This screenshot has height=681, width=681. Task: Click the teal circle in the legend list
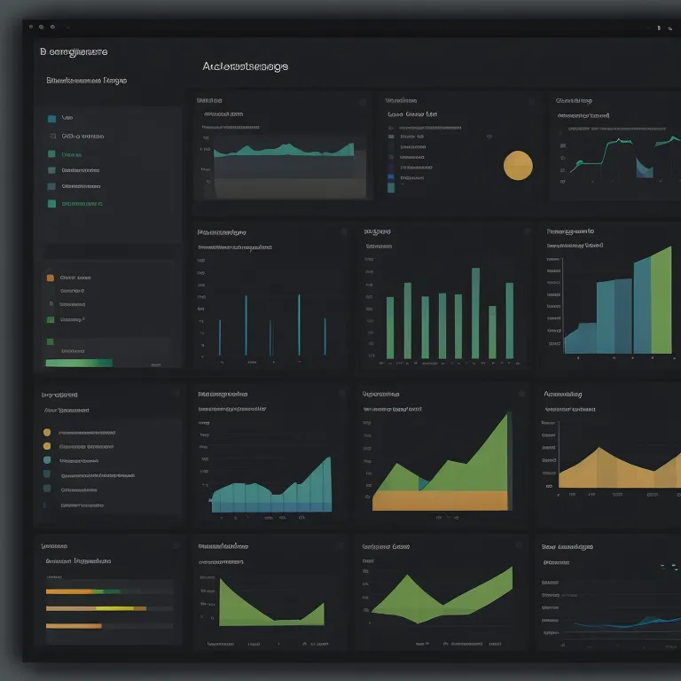click(47, 460)
